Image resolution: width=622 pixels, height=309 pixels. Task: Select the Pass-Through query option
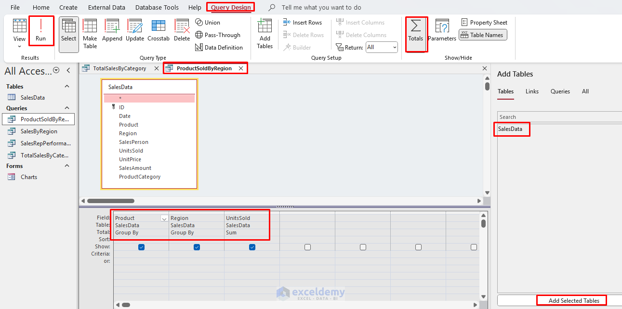(x=218, y=35)
